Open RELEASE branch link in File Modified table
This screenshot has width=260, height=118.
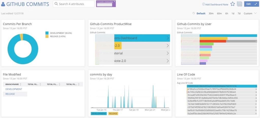tap(10, 94)
